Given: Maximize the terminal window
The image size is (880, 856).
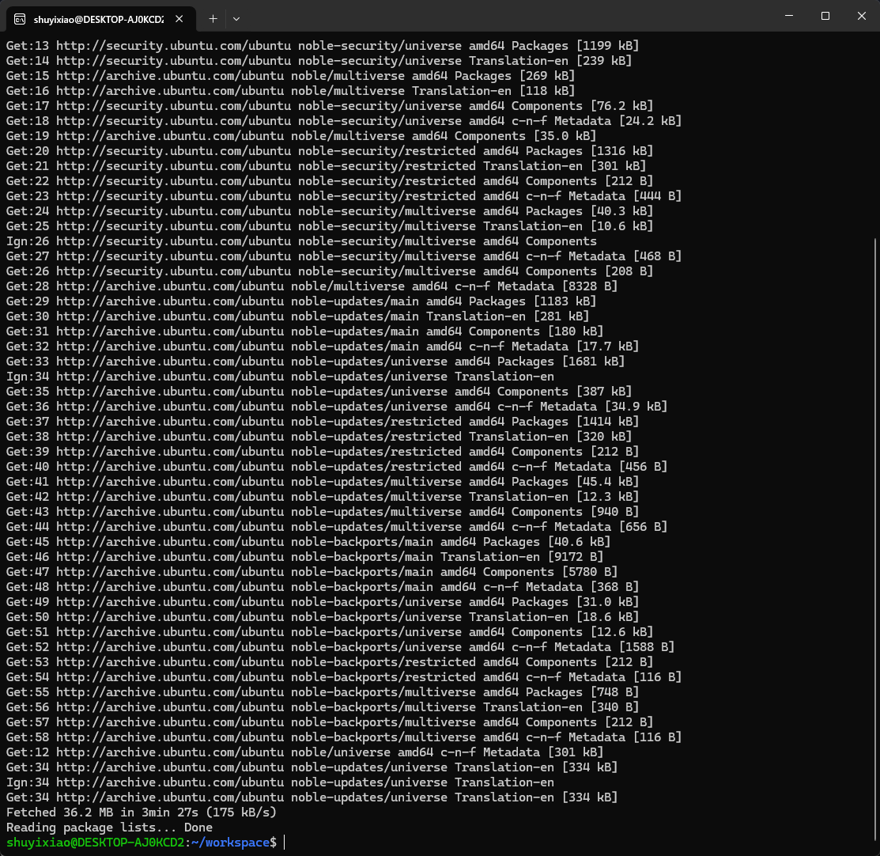Looking at the screenshot, I should pyautogui.click(x=825, y=16).
